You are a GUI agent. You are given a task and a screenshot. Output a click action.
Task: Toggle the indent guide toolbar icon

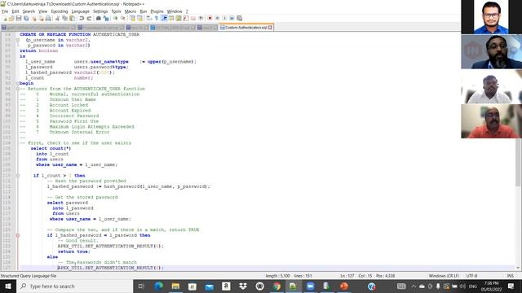tap(164, 18)
